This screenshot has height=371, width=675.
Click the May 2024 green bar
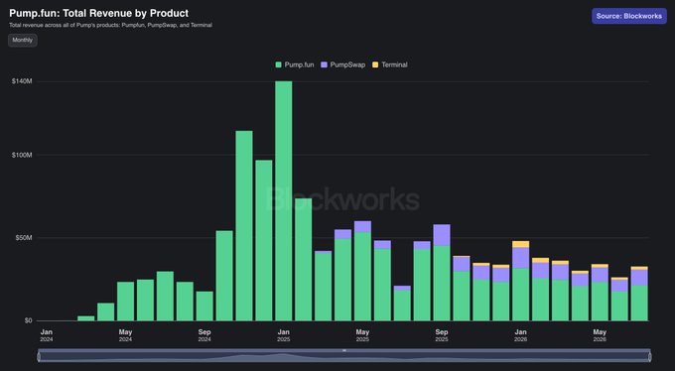point(126,301)
